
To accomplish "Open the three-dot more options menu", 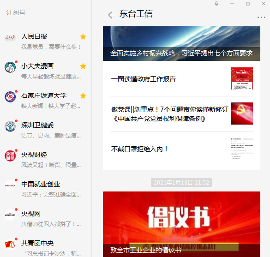I will coord(261,17).
